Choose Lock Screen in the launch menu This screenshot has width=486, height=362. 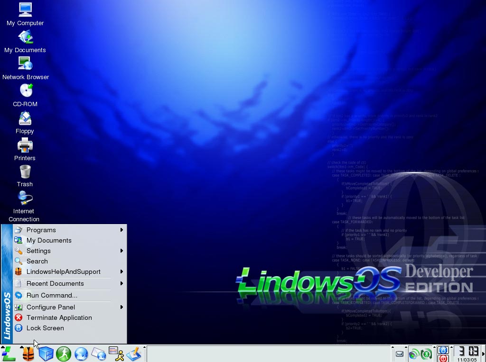(x=70, y=328)
